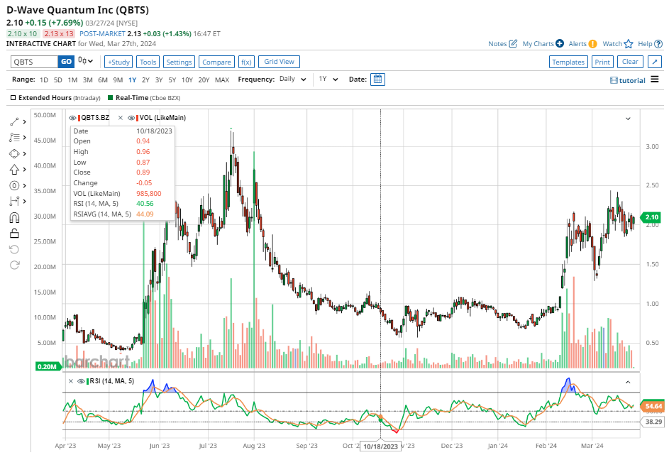Click the 10/18/2023 crosshair date marker

point(380,446)
